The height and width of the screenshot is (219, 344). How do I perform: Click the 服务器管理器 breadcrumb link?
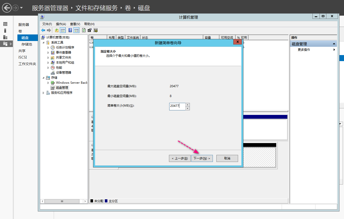pos(50,8)
